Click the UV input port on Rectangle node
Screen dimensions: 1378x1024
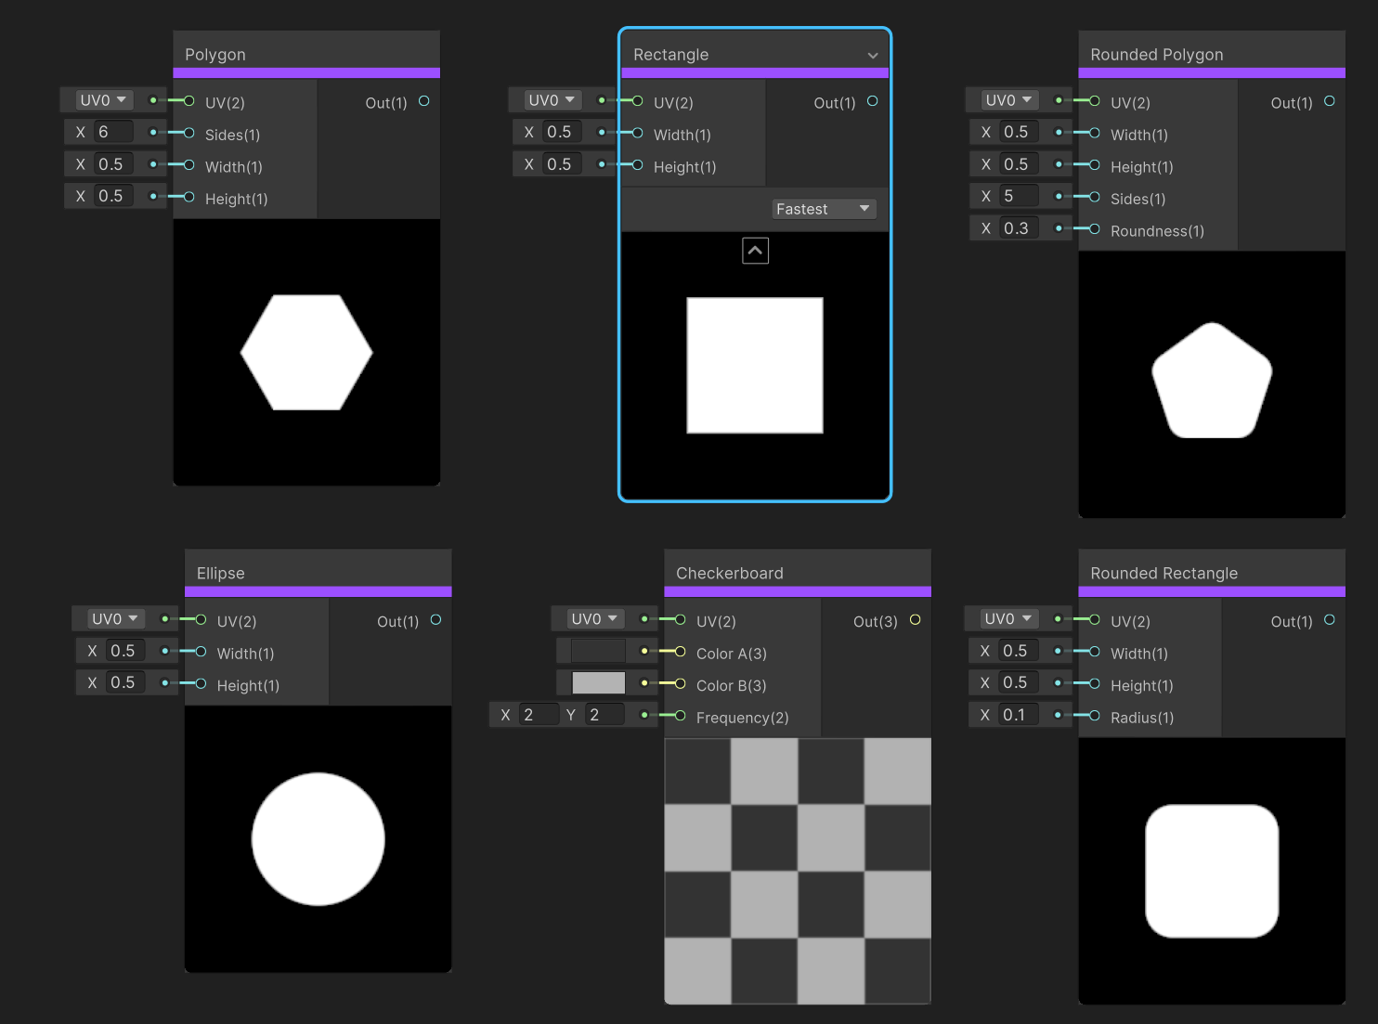pos(637,101)
